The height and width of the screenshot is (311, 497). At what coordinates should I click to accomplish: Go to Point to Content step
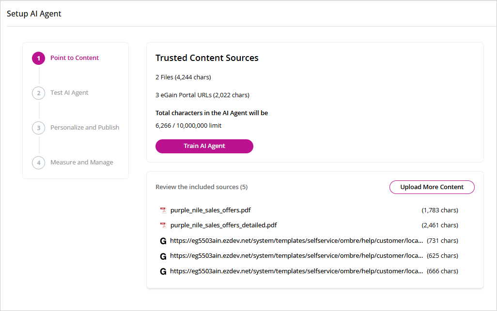click(x=75, y=58)
